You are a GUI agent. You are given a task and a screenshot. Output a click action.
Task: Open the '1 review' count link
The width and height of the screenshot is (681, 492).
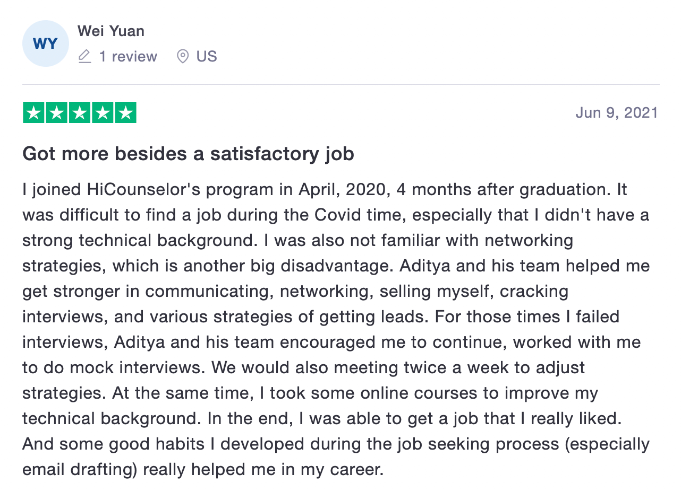128,56
